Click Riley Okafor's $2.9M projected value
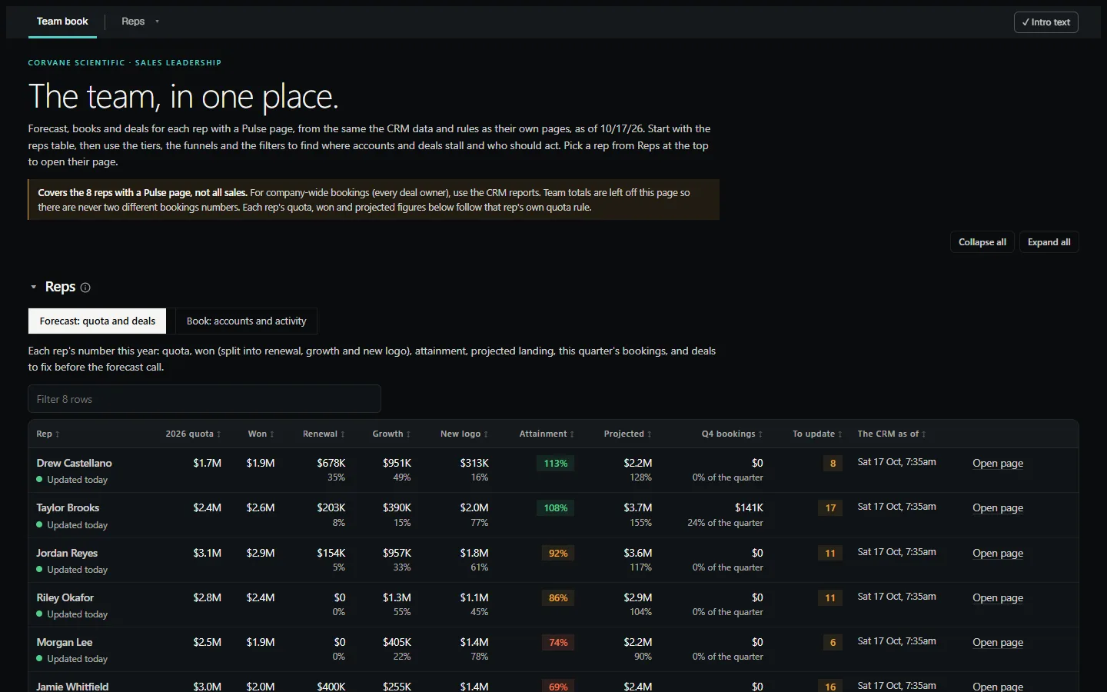Viewport: 1107px width, 692px height. coord(638,597)
